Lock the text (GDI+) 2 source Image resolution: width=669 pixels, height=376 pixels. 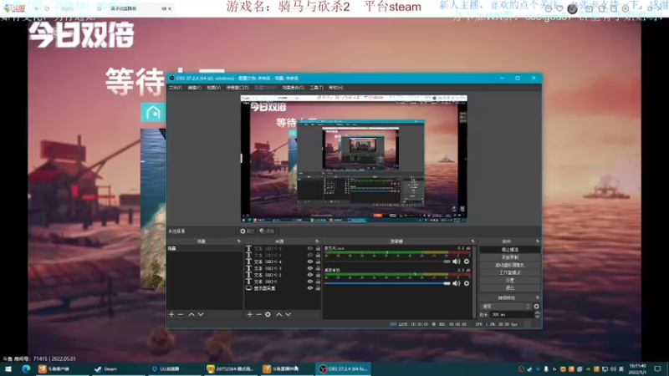[318, 275]
